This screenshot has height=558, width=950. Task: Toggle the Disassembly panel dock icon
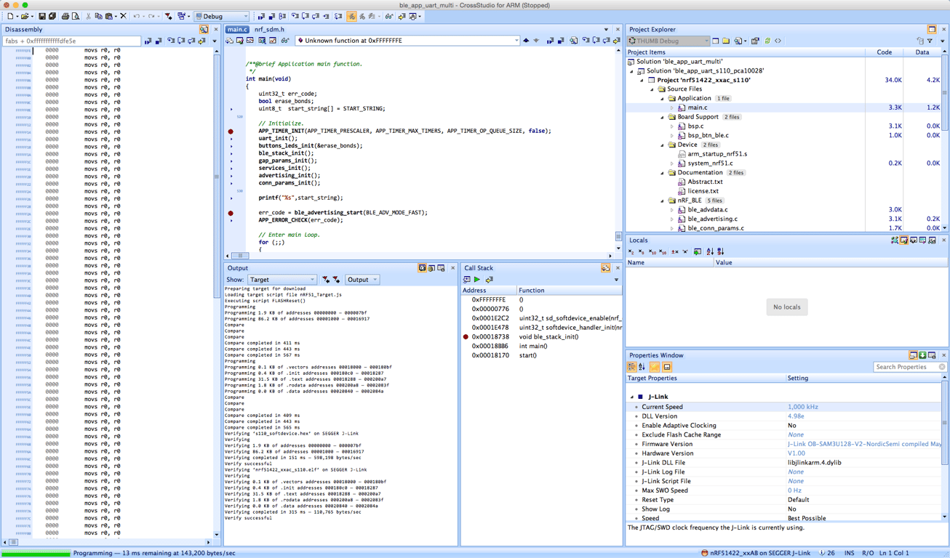204,30
